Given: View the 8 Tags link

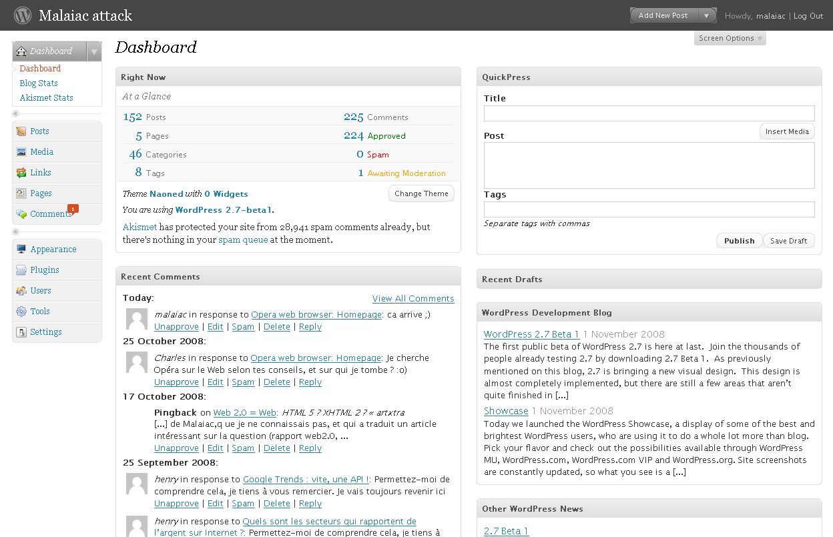Looking at the screenshot, I should pyautogui.click(x=150, y=173).
